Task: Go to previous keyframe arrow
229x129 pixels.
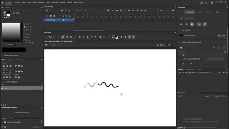Action: click(x=104, y=10)
